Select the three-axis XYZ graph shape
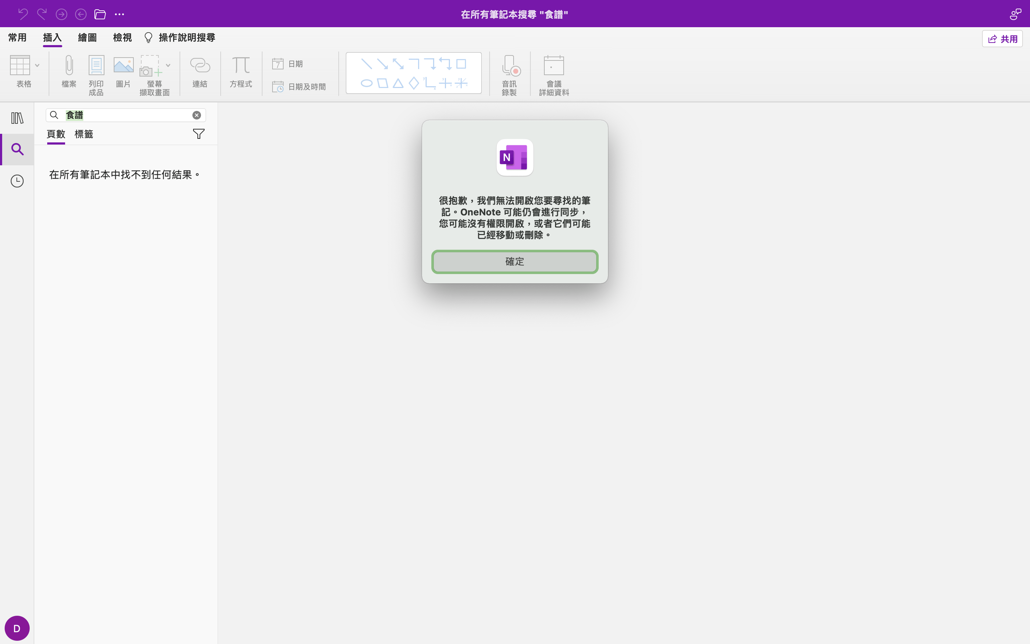The width and height of the screenshot is (1030, 644). point(461,83)
